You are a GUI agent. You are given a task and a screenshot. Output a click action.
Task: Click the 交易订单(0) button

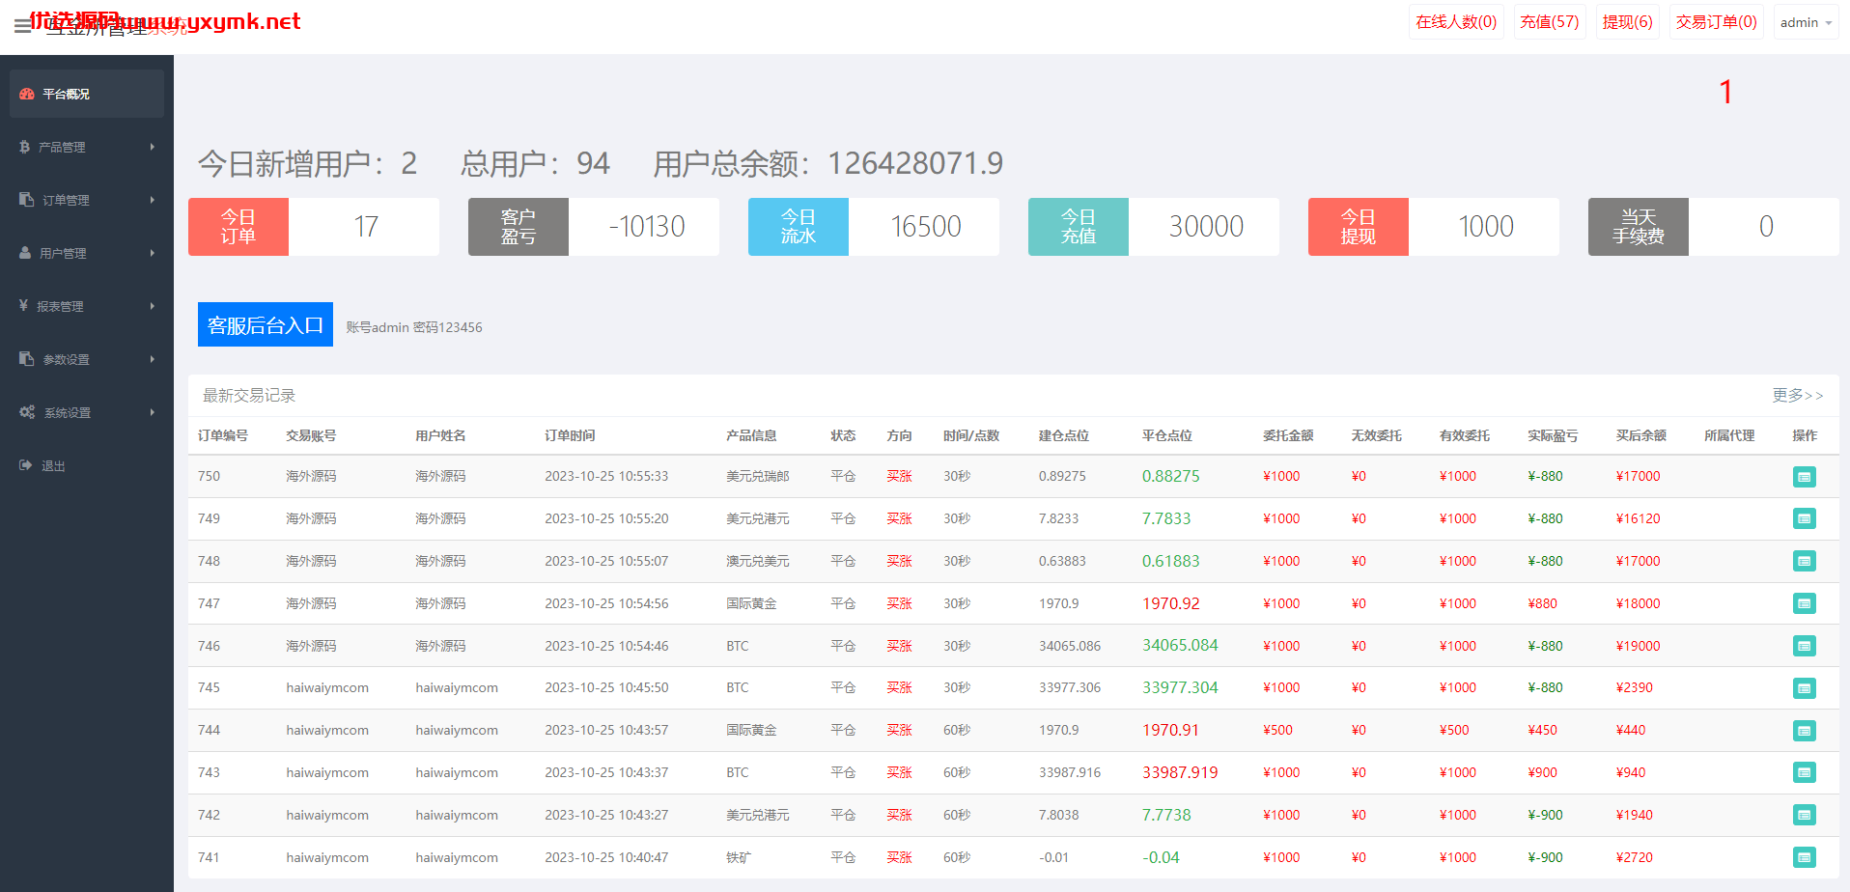(x=1716, y=22)
